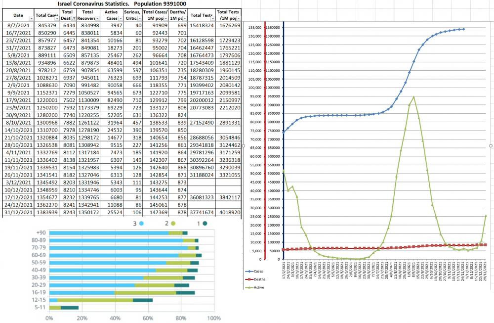
Task: Select the Active Cases cell 25524
Action: (112, 213)
